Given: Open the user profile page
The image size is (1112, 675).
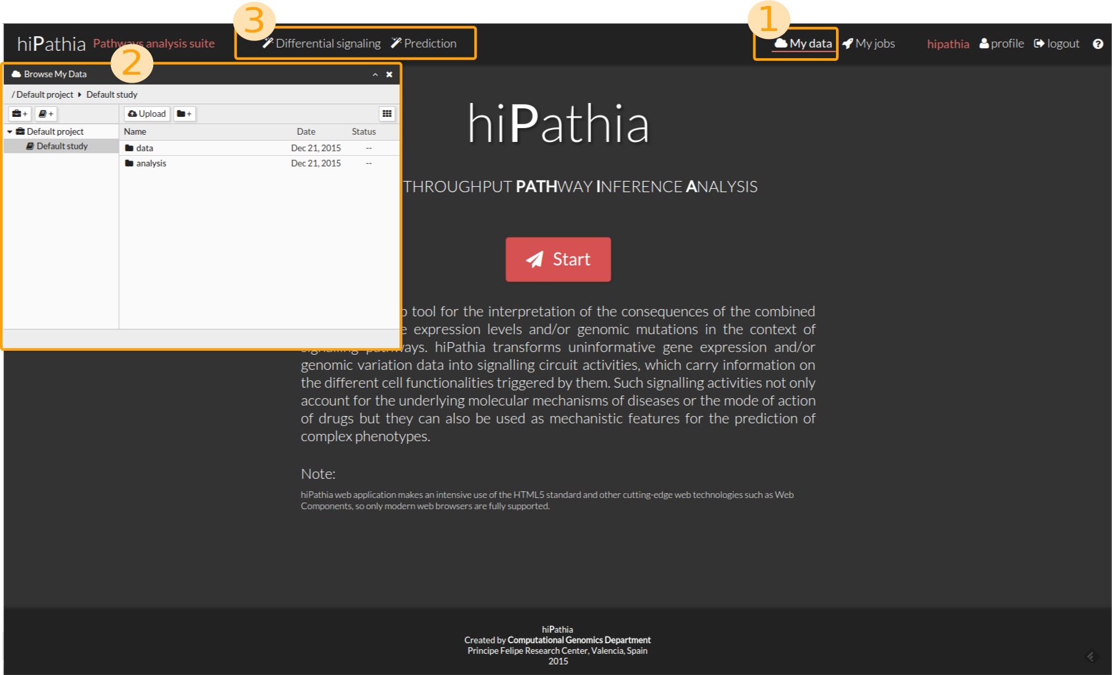Looking at the screenshot, I should 1001,44.
